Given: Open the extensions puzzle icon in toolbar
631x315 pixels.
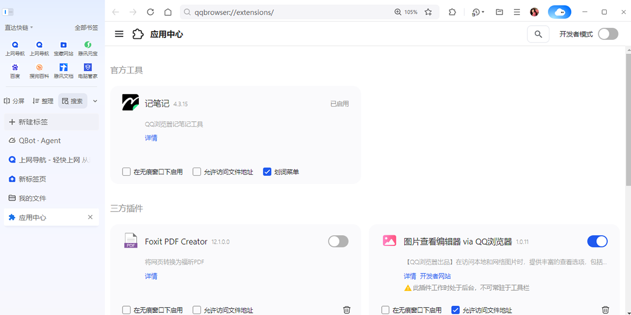Looking at the screenshot, I should [452, 12].
